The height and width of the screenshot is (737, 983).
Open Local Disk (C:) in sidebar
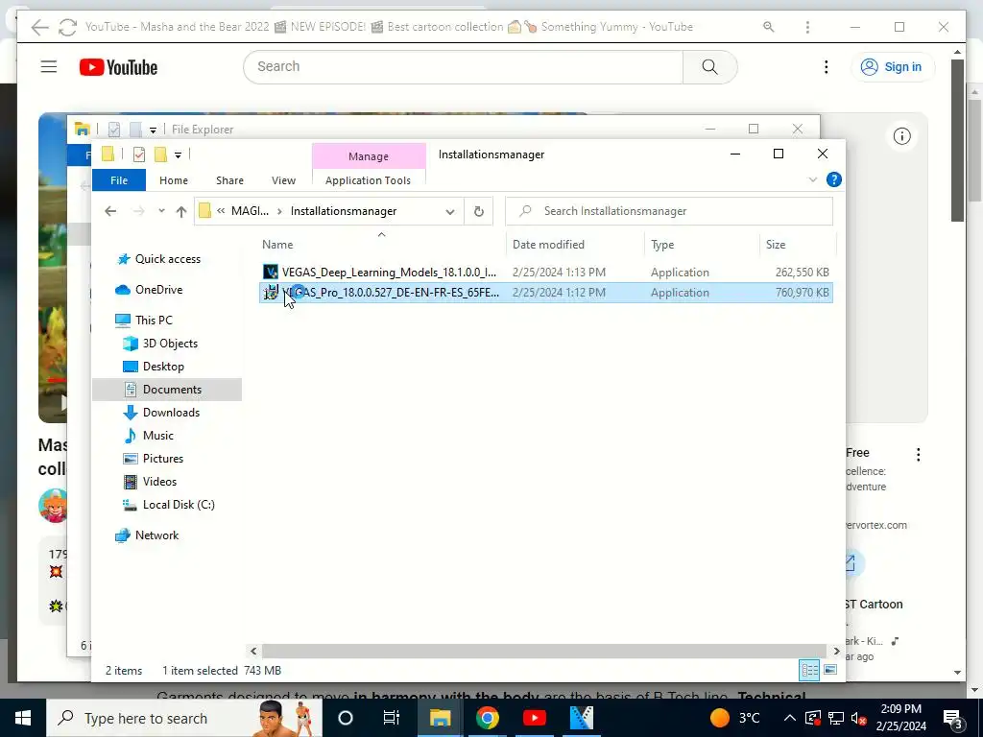click(178, 505)
